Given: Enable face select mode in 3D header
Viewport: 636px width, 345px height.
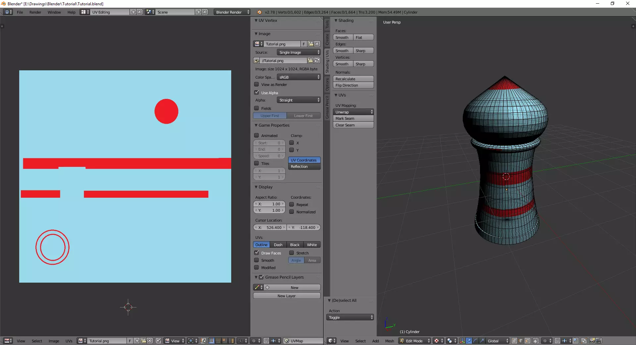Looking at the screenshot, I should pos(527,341).
